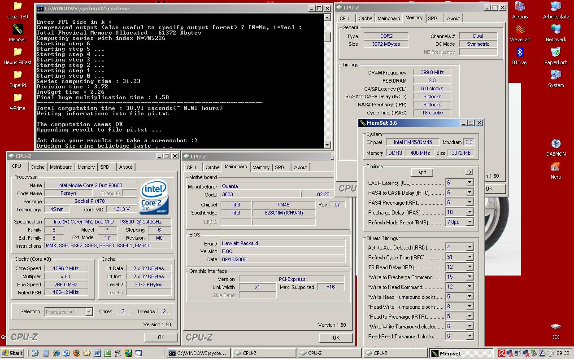This screenshot has width=574, height=359.
Task: Open the Outlook Express quick launch icon
Action: 66,353
